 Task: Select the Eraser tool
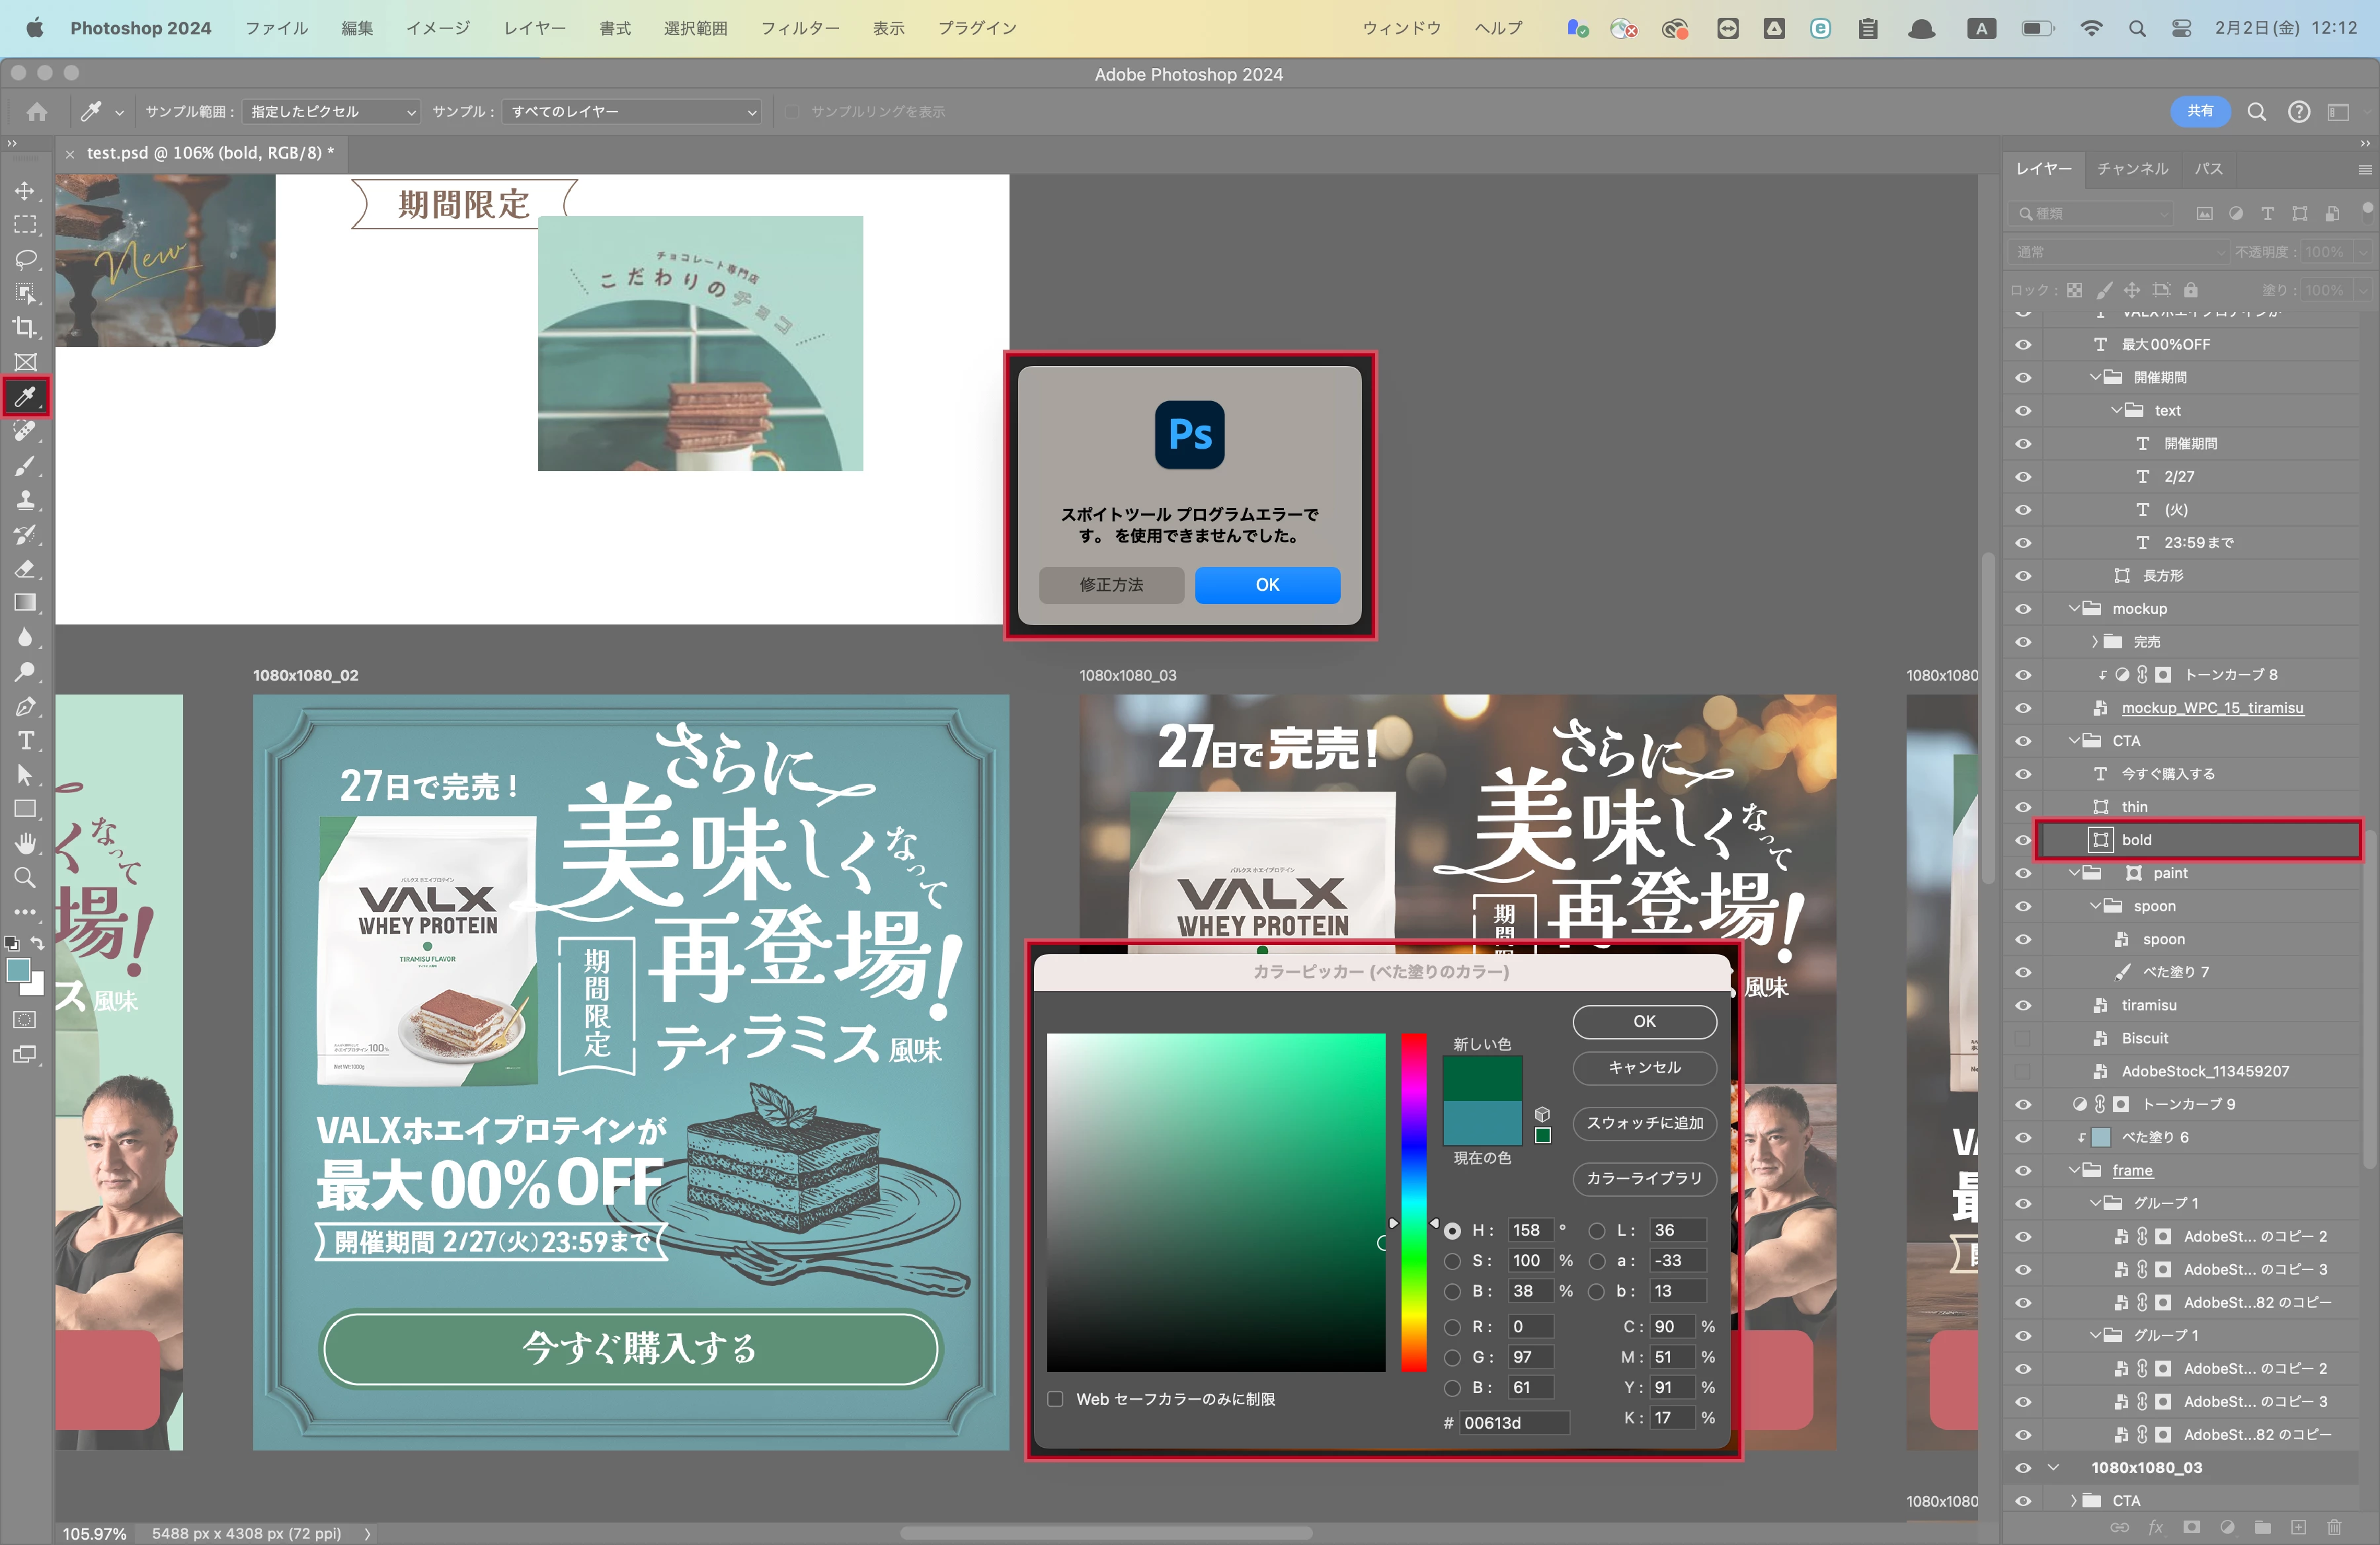coord(25,568)
